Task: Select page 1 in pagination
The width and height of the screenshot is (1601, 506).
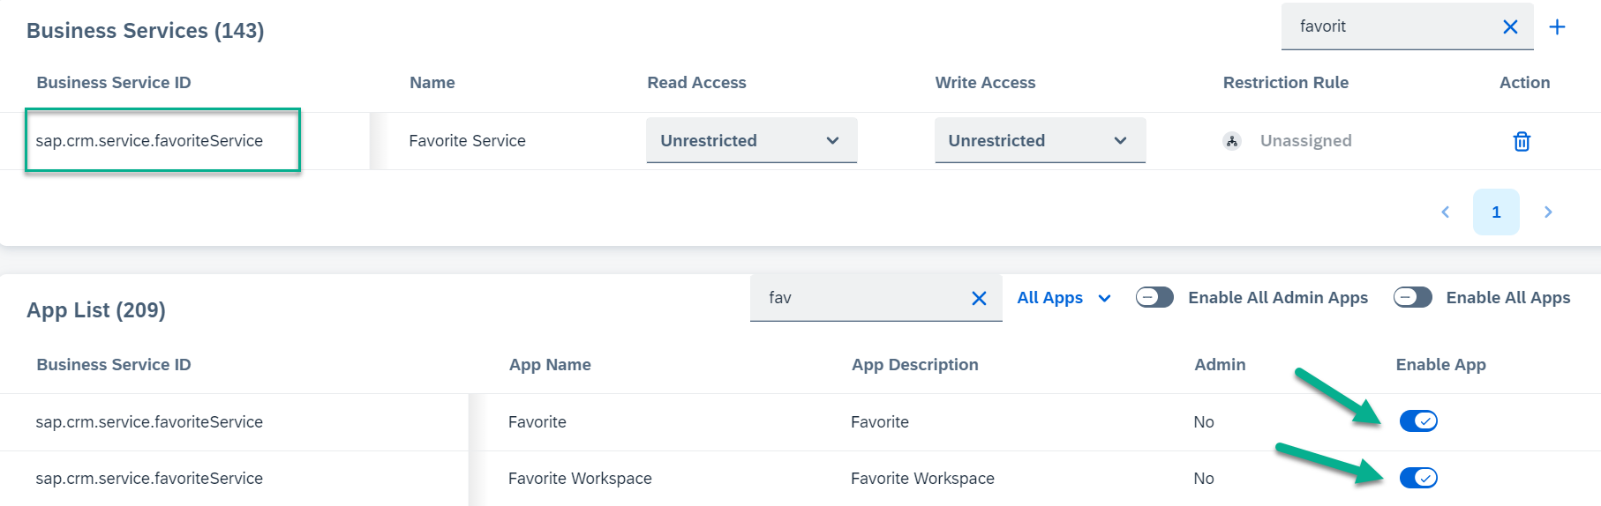Action: coord(1496,212)
